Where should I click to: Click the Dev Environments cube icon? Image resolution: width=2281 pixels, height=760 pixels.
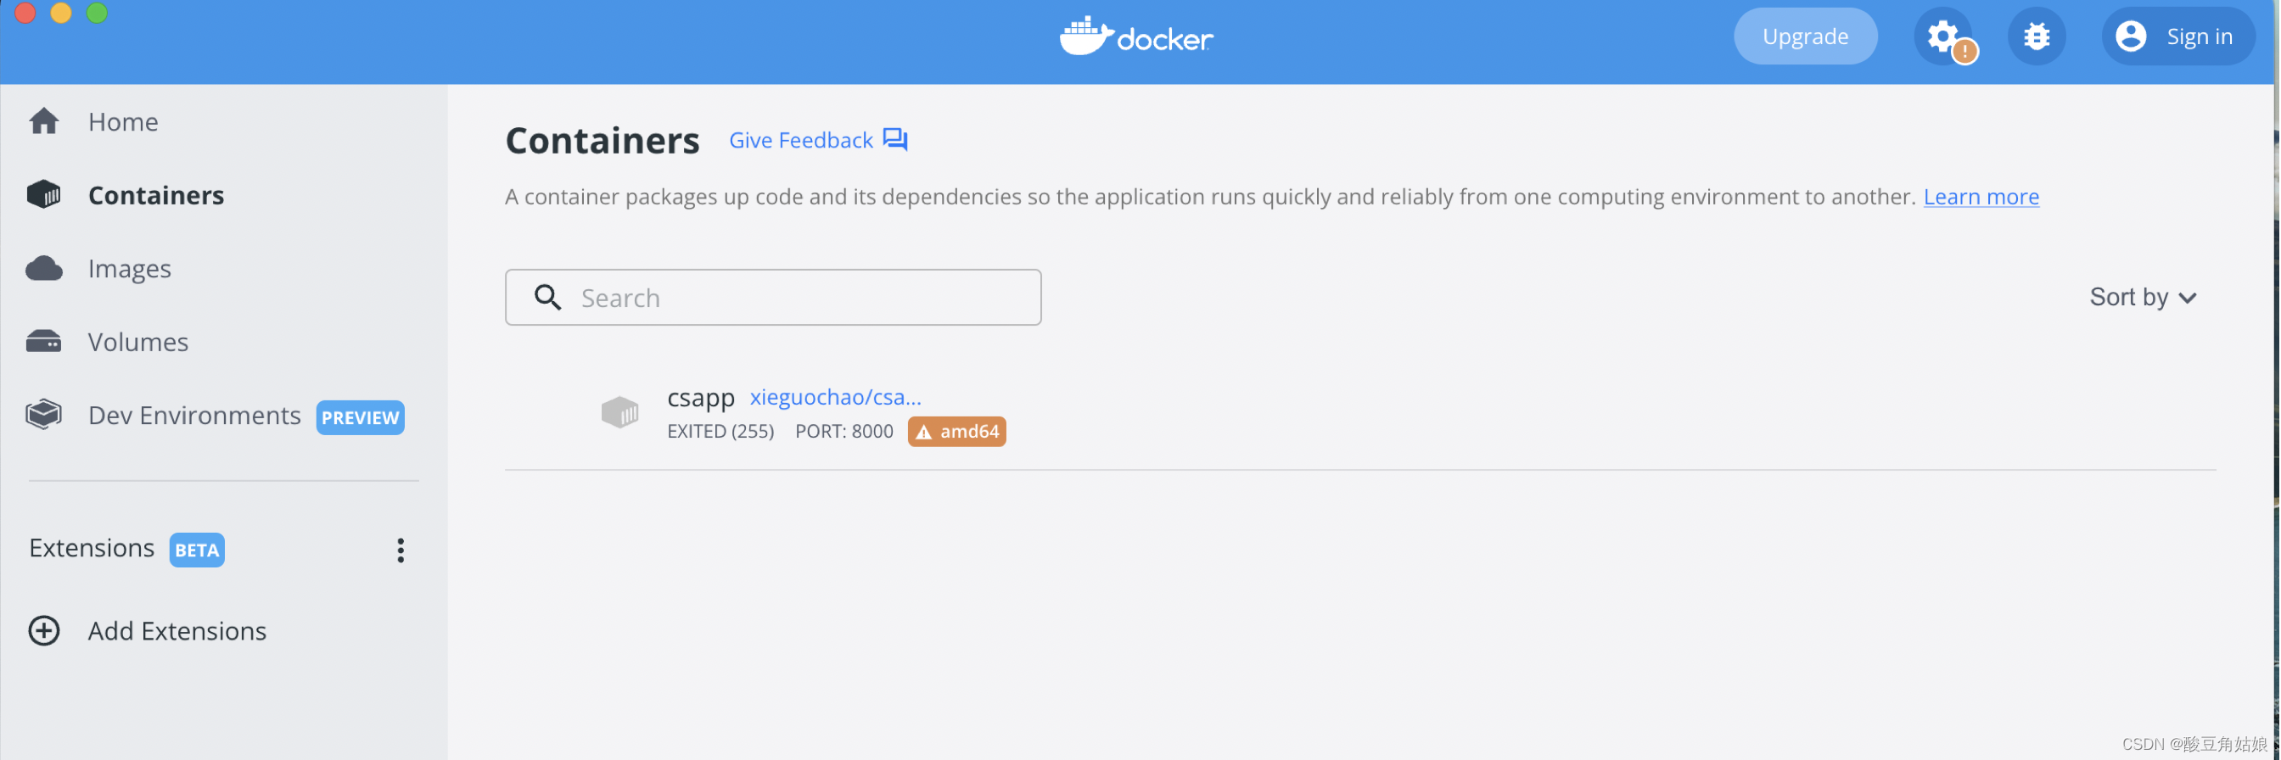[x=43, y=415]
